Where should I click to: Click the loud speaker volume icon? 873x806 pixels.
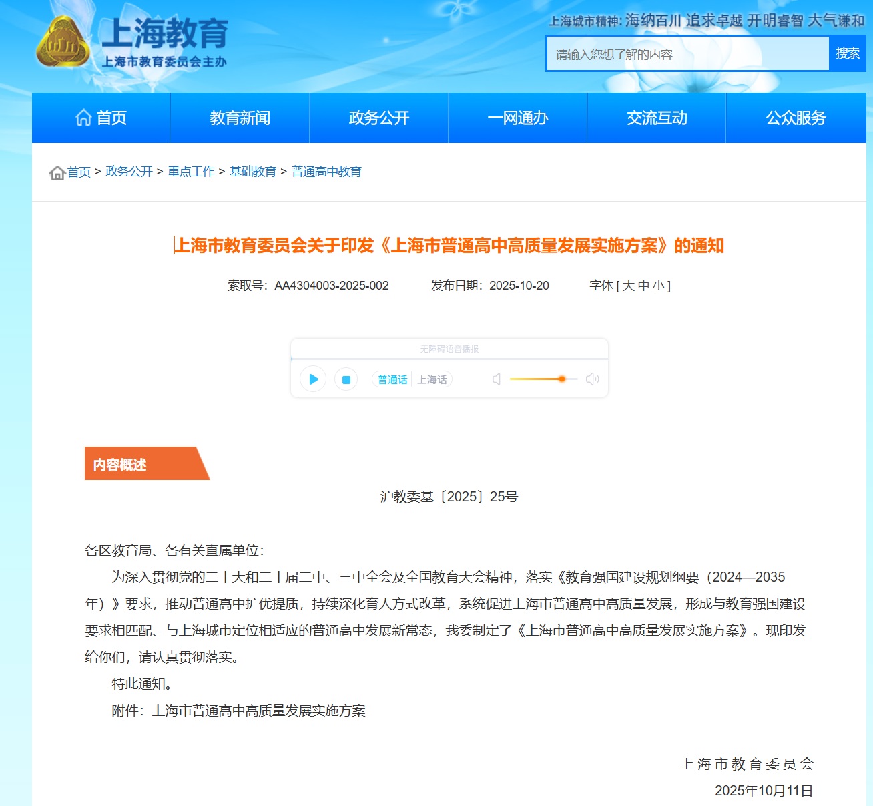[x=592, y=379]
